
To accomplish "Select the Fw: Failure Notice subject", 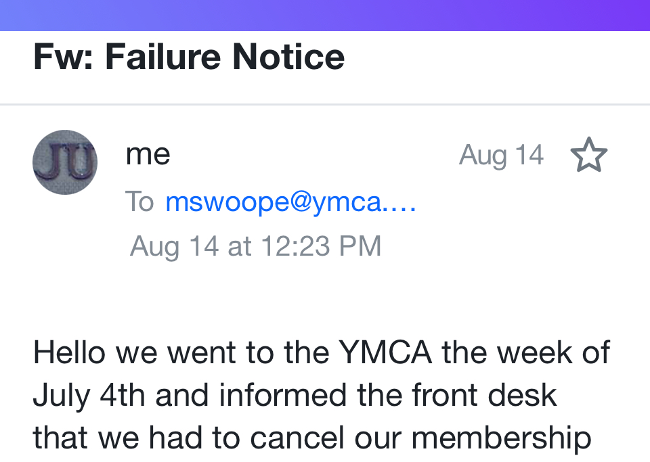I will point(189,57).
